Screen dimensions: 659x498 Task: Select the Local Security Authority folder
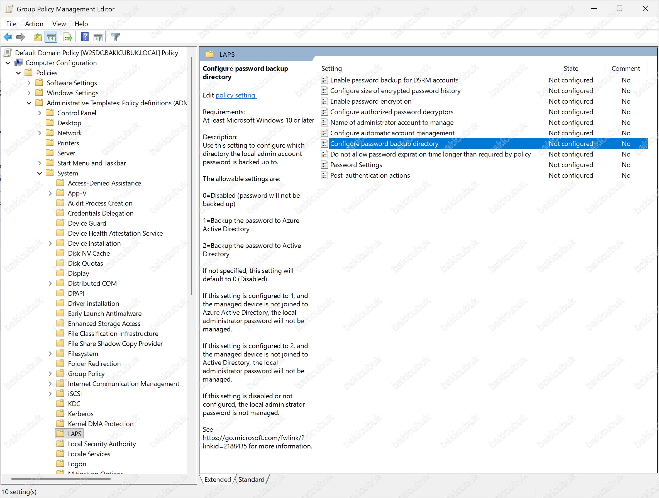(x=102, y=444)
